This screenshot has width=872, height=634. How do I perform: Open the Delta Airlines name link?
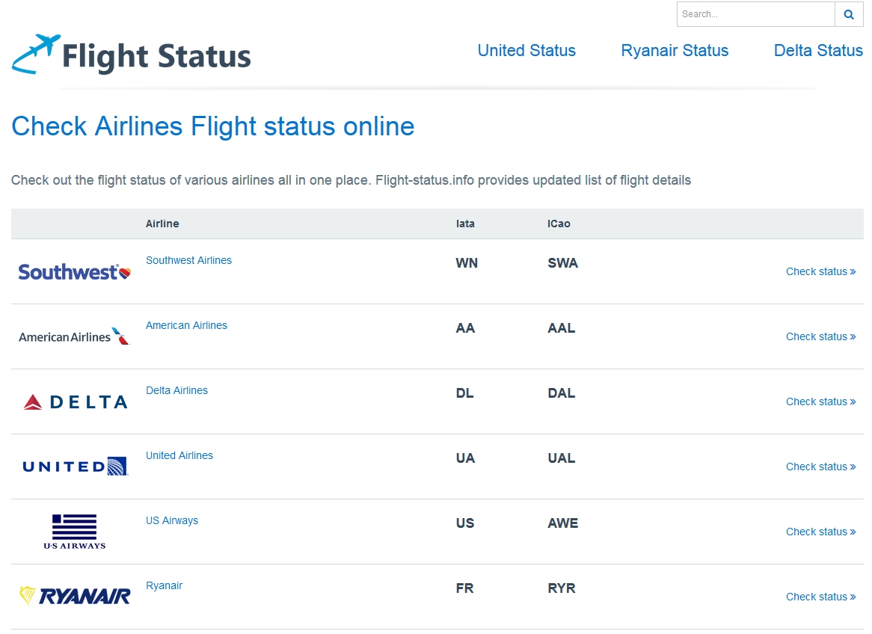(176, 390)
